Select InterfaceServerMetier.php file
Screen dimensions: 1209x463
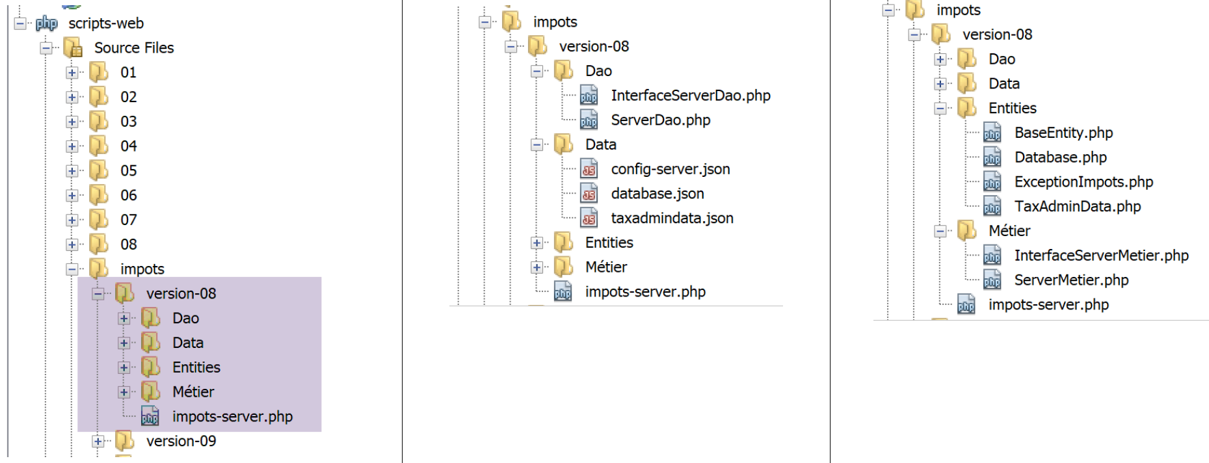pyautogui.click(x=1101, y=256)
